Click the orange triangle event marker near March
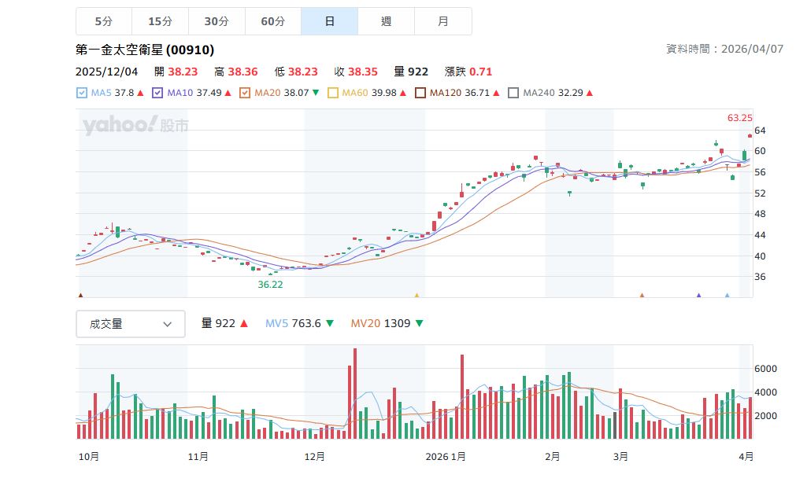 pyautogui.click(x=642, y=296)
